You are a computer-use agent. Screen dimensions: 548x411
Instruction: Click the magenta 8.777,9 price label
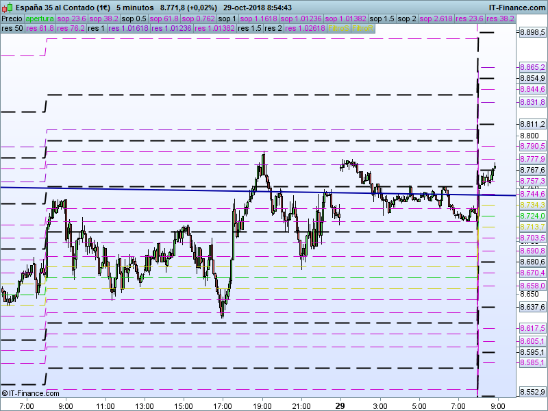[532, 159]
